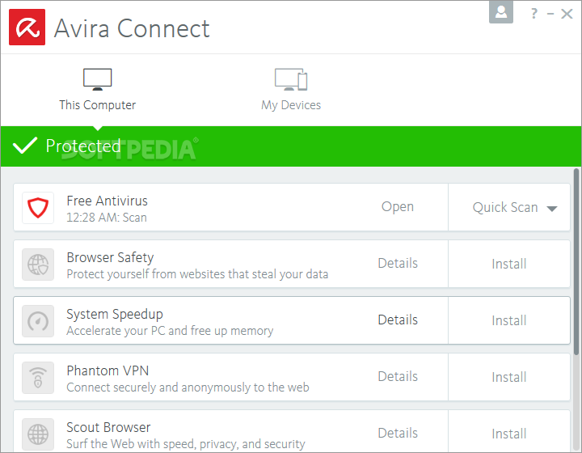Open Free Antivirus
582x453 pixels.
[x=398, y=207]
